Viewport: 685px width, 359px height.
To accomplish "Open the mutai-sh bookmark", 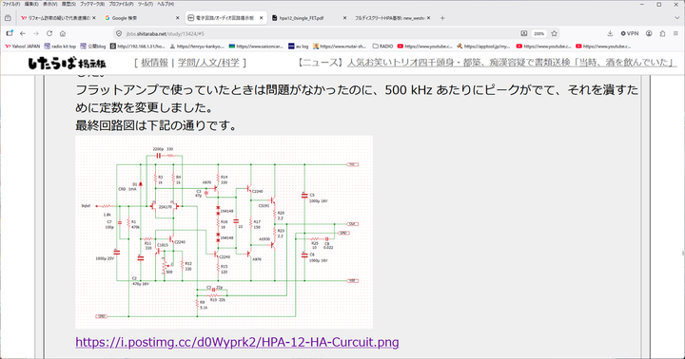I will (x=340, y=47).
